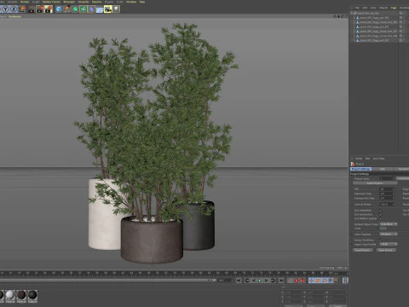This screenshot has width=409, height=307.
Task: Toggle the Linear Workflow checkbox
Action: coord(381,240)
